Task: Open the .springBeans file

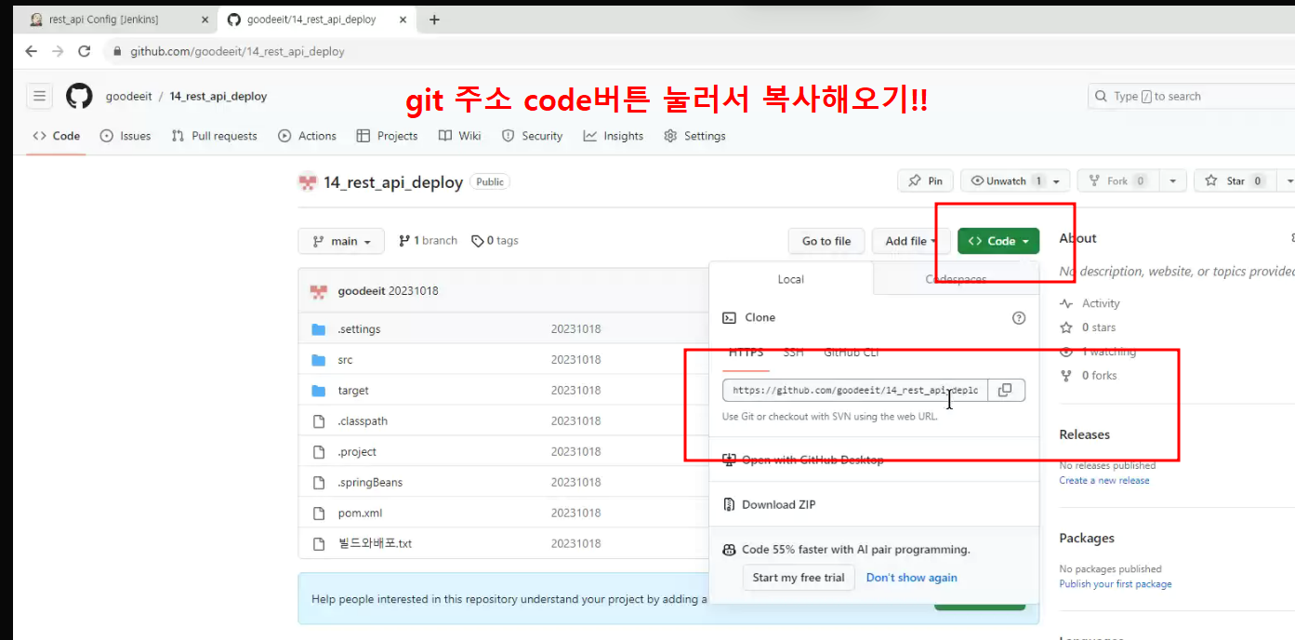Action: [370, 483]
